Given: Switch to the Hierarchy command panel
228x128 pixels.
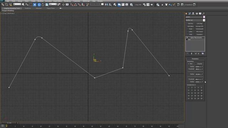Looking at the screenshot, I should coord(193,14).
